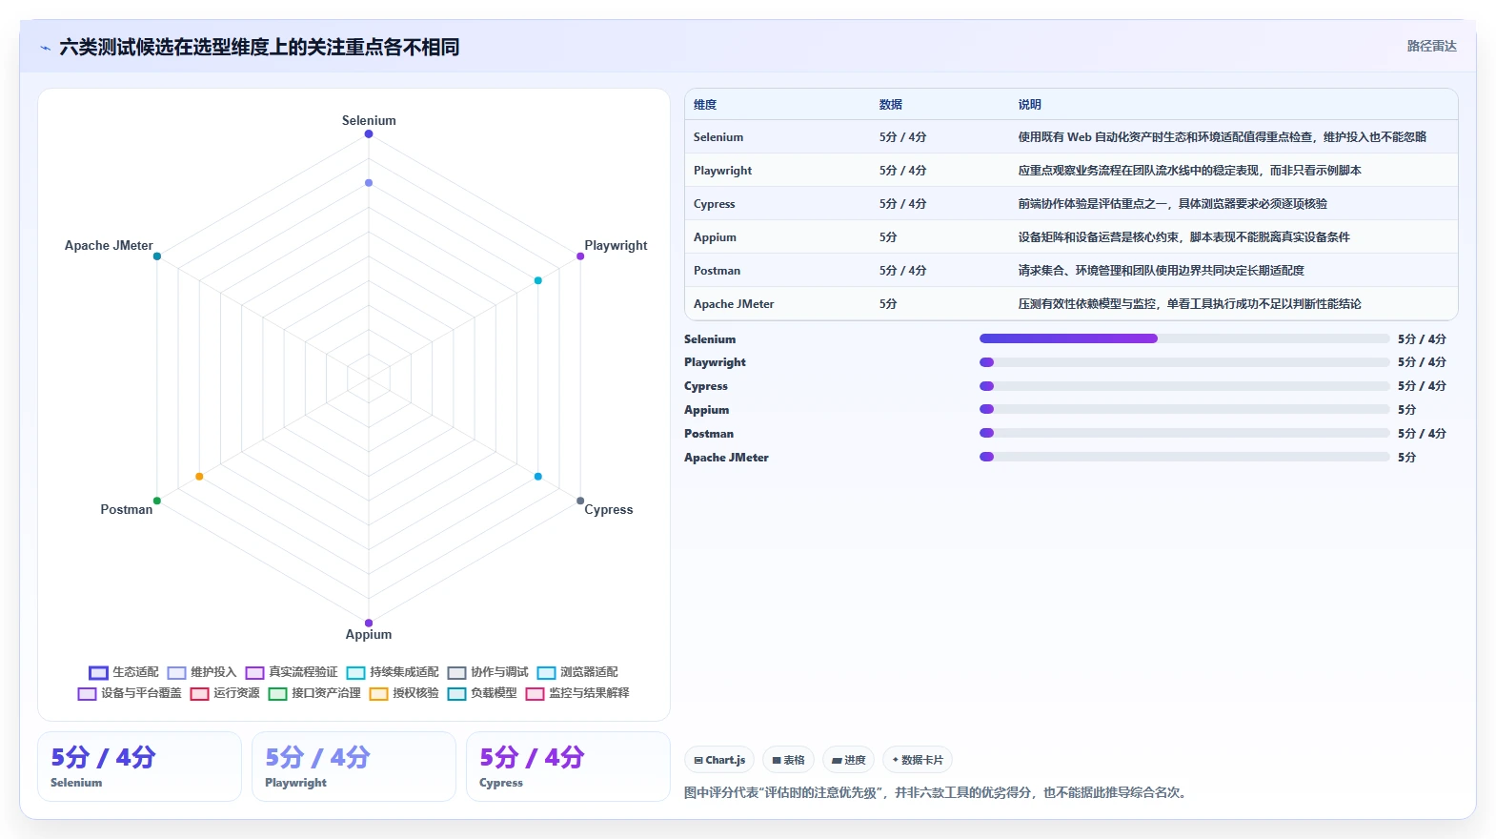
Task: Click the Appium vertex point on radar
Action: pos(369,623)
